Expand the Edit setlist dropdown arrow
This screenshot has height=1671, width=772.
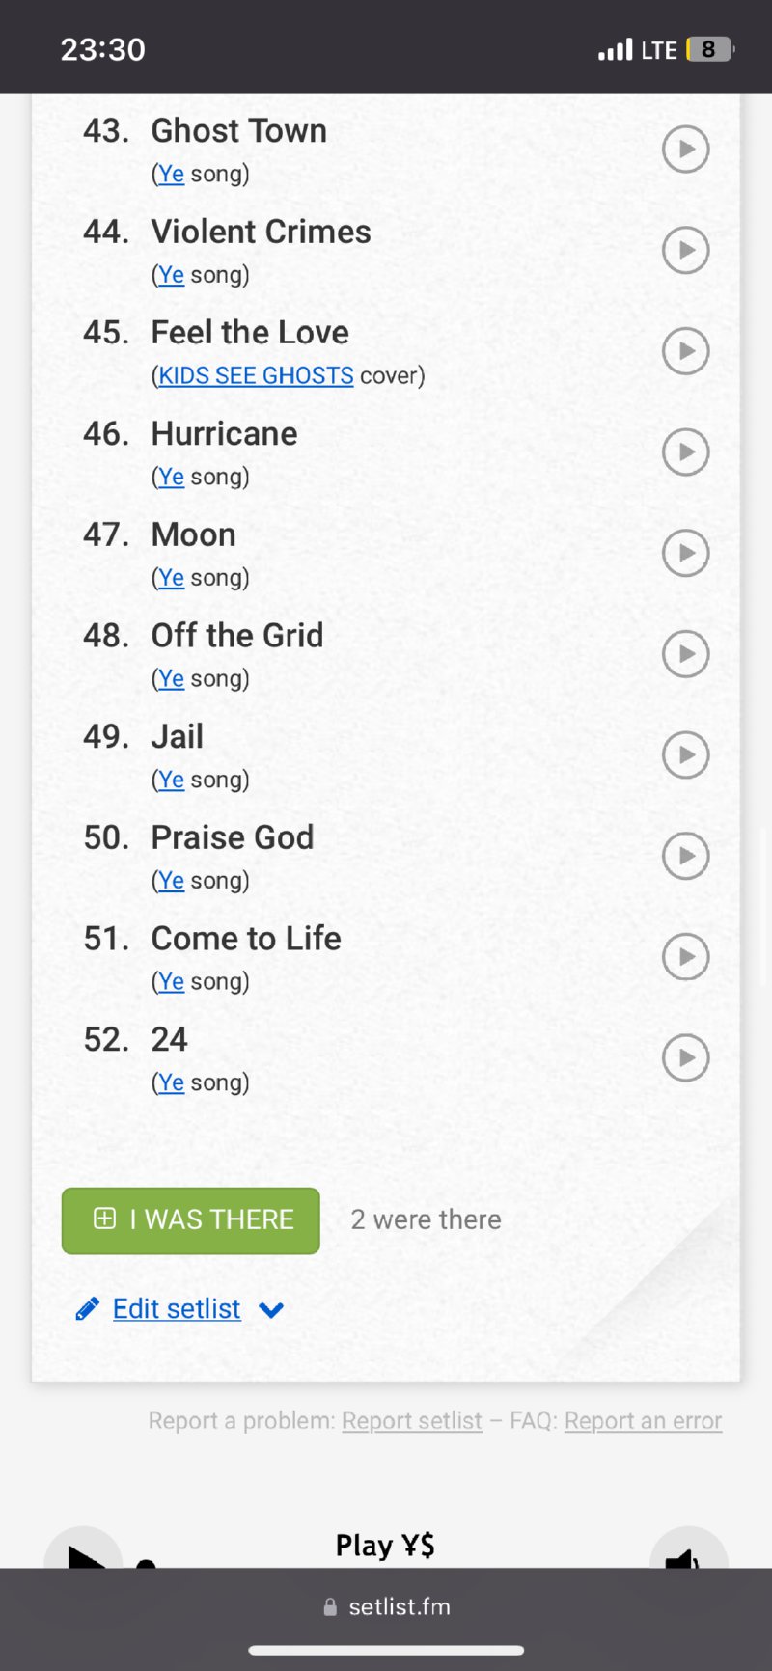pyautogui.click(x=271, y=1310)
